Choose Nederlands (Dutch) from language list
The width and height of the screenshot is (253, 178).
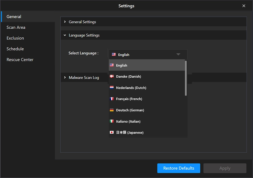[x=131, y=88]
